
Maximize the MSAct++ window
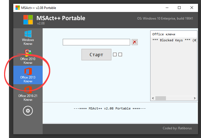[x=179, y=8]
